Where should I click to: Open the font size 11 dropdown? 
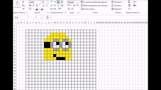point(47,2)
